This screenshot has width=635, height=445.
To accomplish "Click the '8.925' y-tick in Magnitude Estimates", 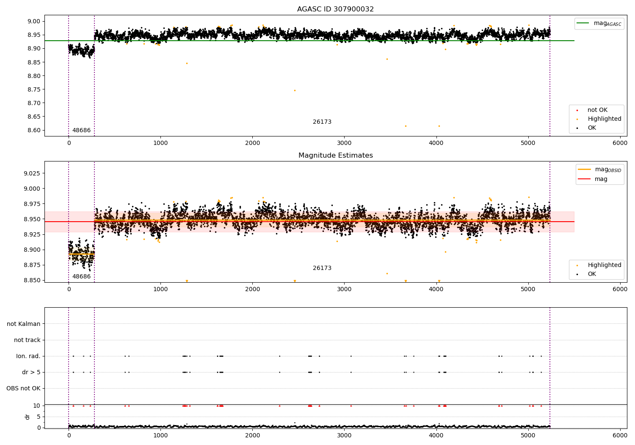I will (32, 234).
